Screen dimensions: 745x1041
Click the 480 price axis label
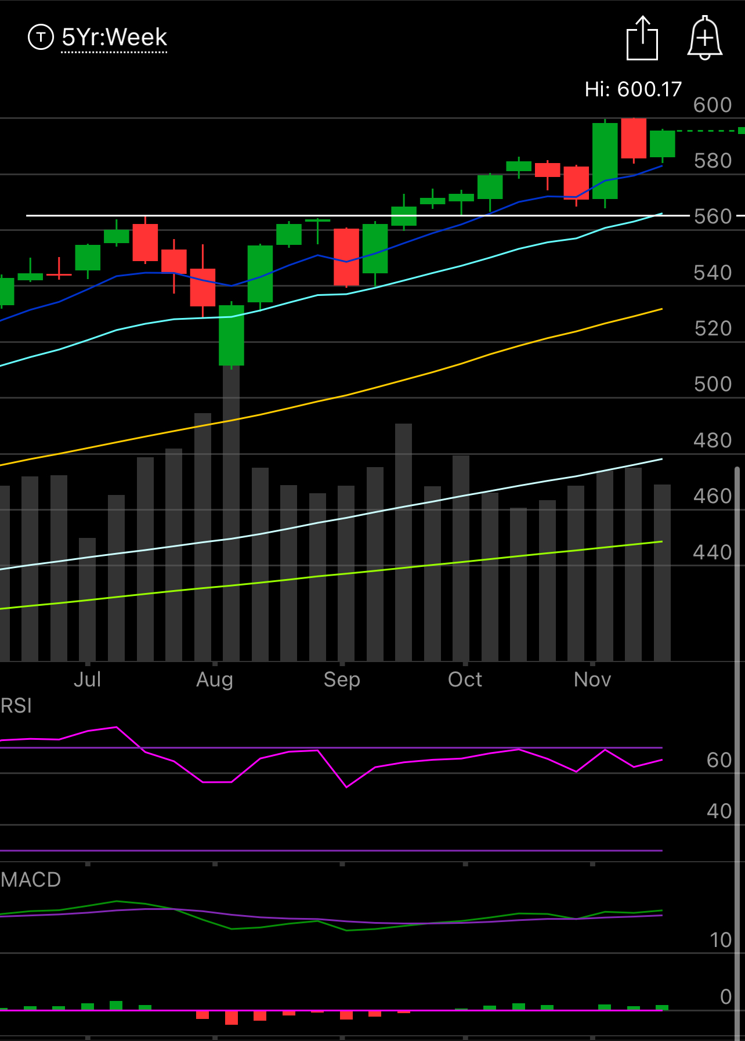point(713,440)
